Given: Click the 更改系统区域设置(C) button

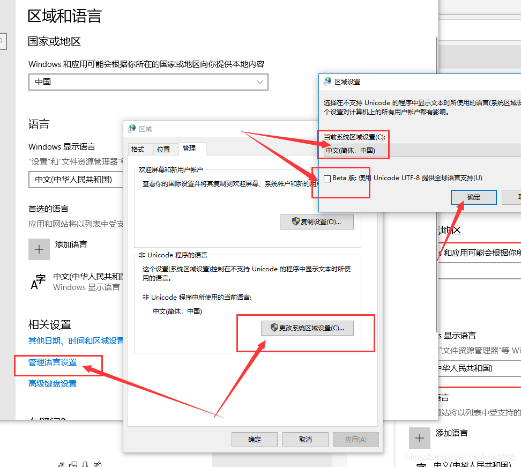Looking at the screenshot, I should [x=307, y=328].
